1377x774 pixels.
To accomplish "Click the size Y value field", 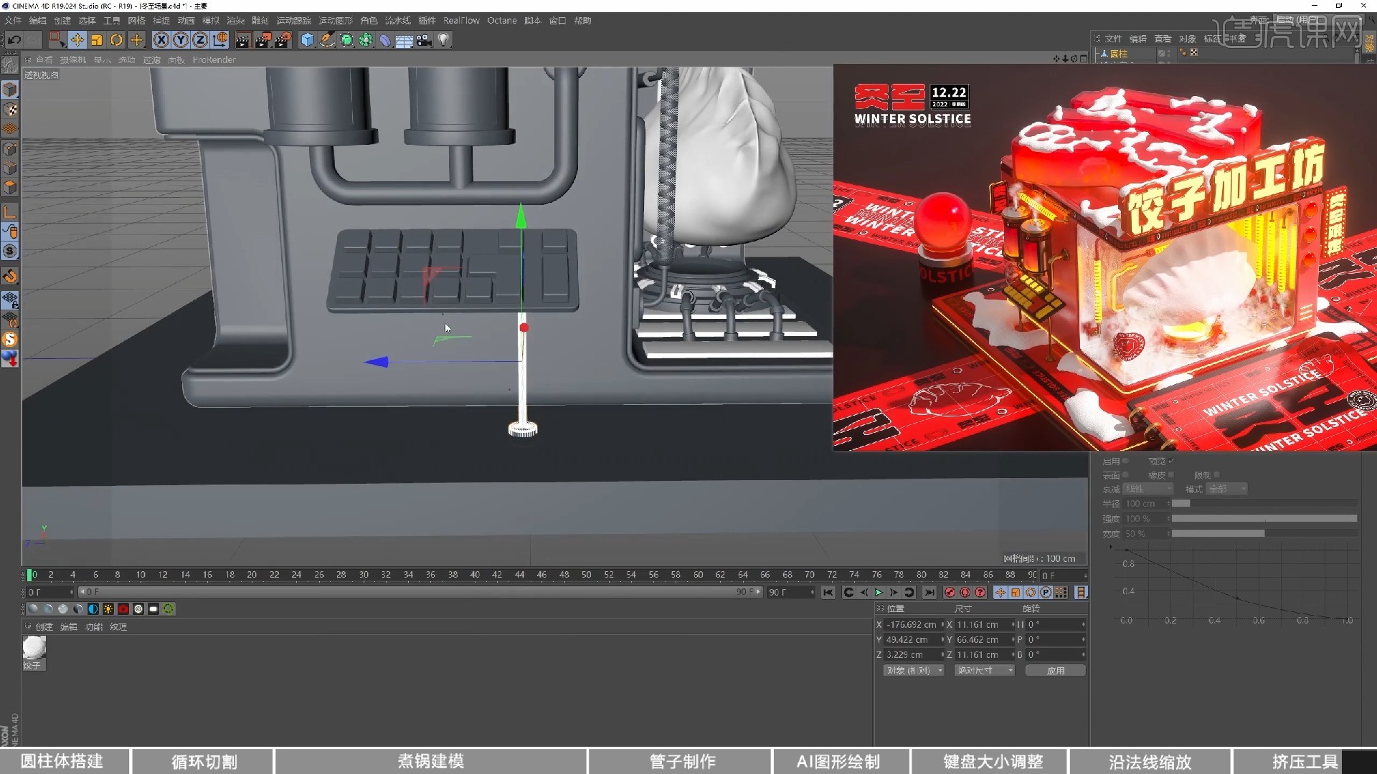I will pyautogui.click(x=983, y=640).
